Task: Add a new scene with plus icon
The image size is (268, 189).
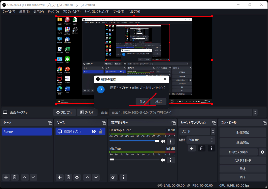Action: pos(6,177)
